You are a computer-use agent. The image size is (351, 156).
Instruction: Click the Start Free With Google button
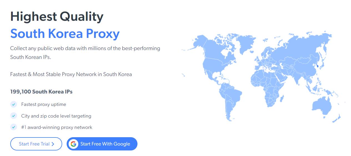[102, 144]
